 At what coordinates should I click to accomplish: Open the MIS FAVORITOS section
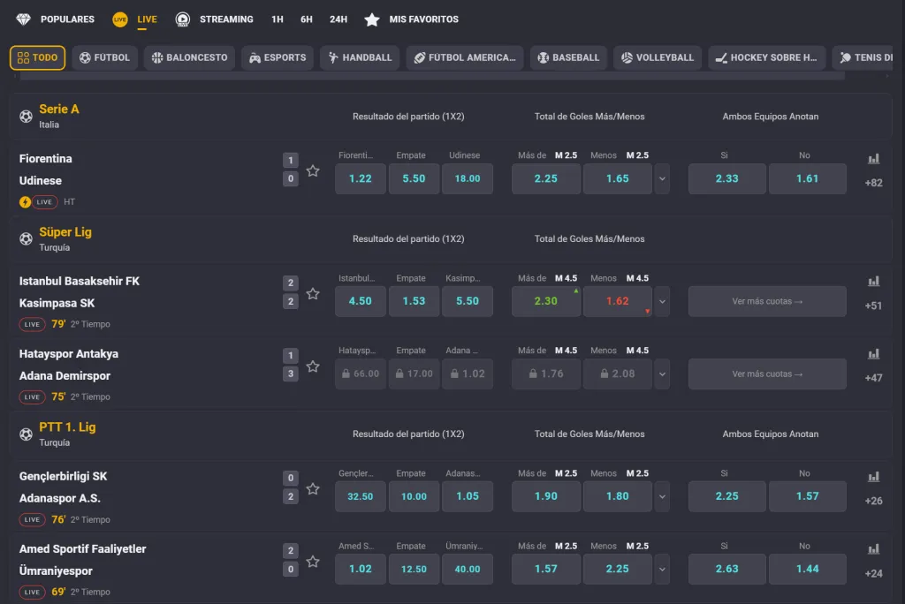(x=412, y=19)
